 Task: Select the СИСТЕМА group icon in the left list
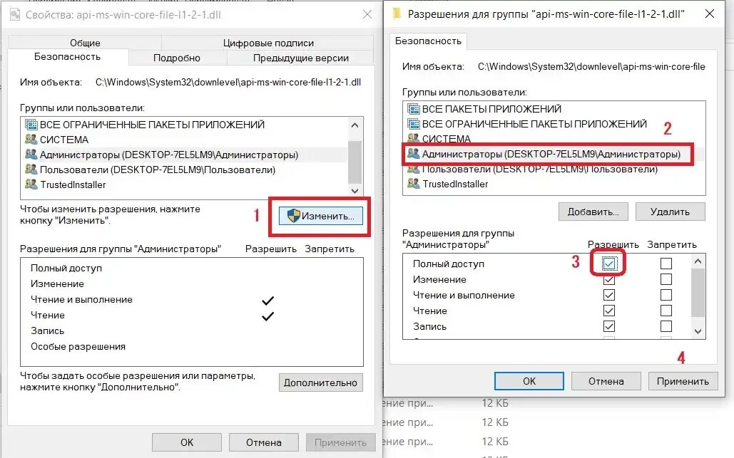pyautogui.click(x=31, y=140)
